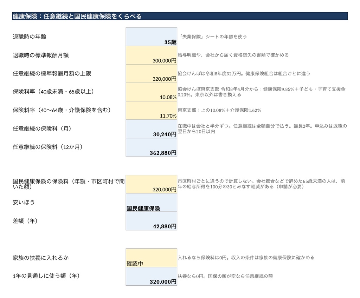
Task: Select the 国民健康保険 result cell
Action: coord(151,203)
